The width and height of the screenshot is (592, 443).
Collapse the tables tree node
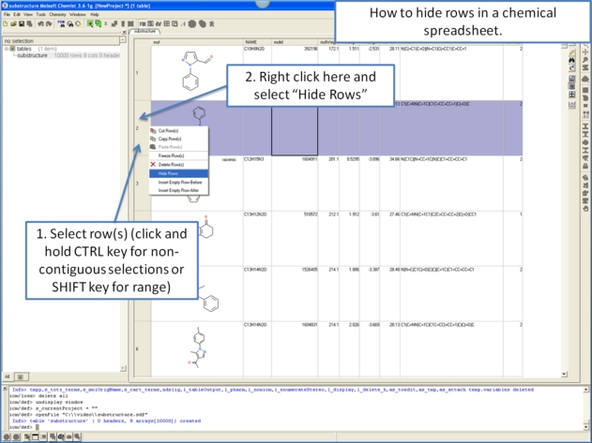[x=7, y=49]
